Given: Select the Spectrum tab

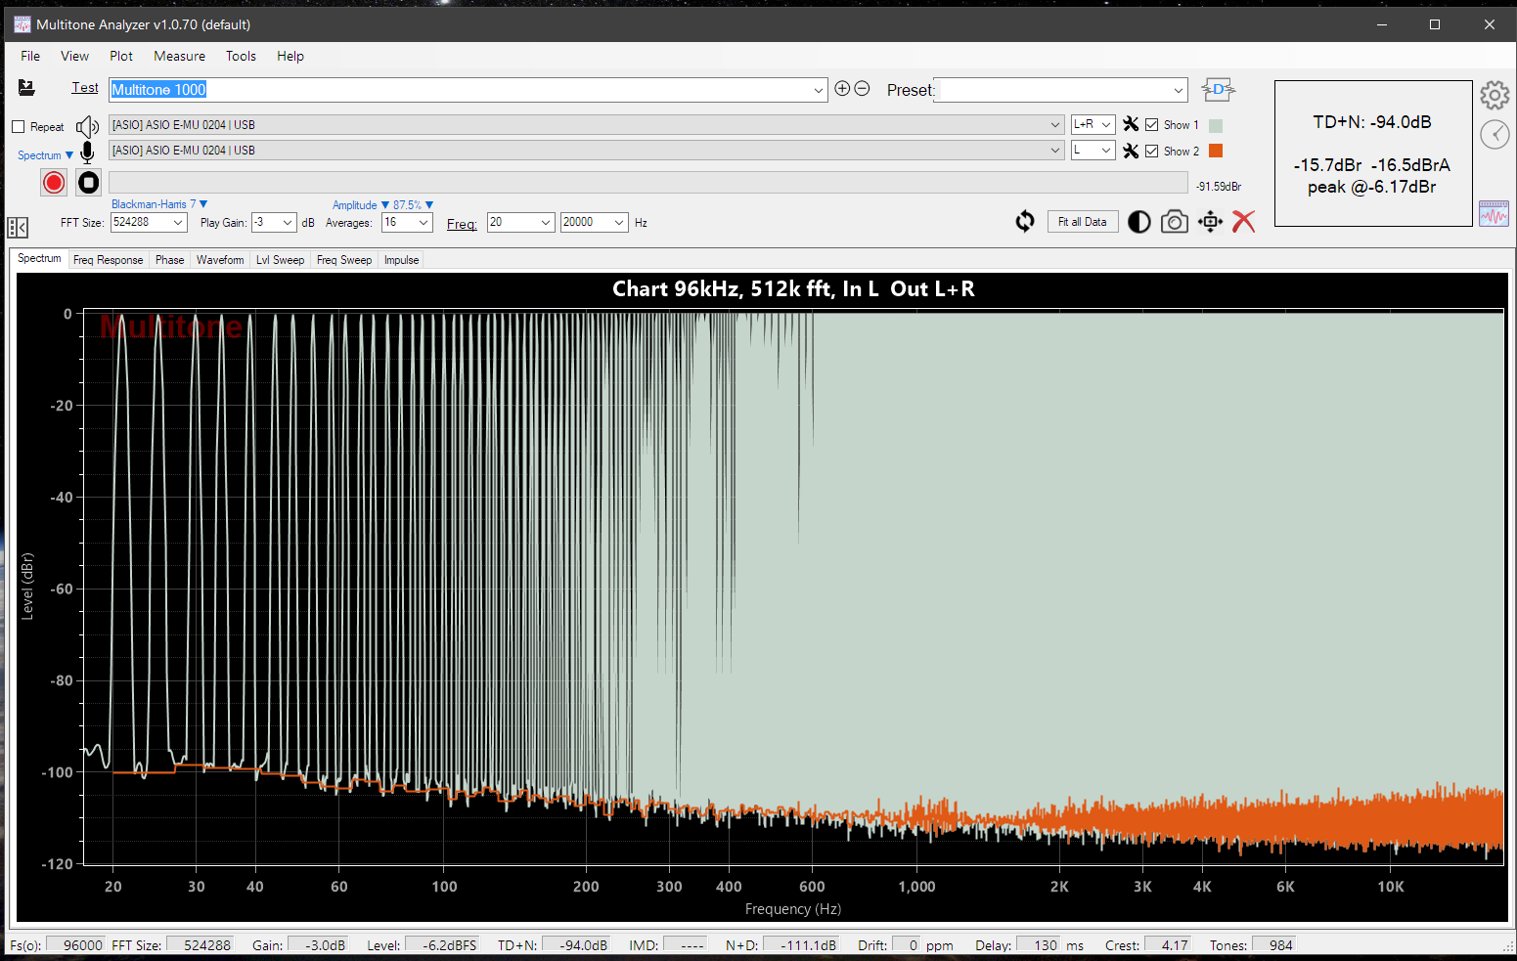Looking at the screenshot, I should [39, 259].
